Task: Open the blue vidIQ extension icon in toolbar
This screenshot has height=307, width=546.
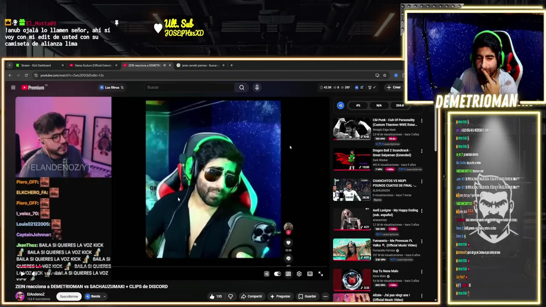Action: pyautogui.click(x=396, y=75)
